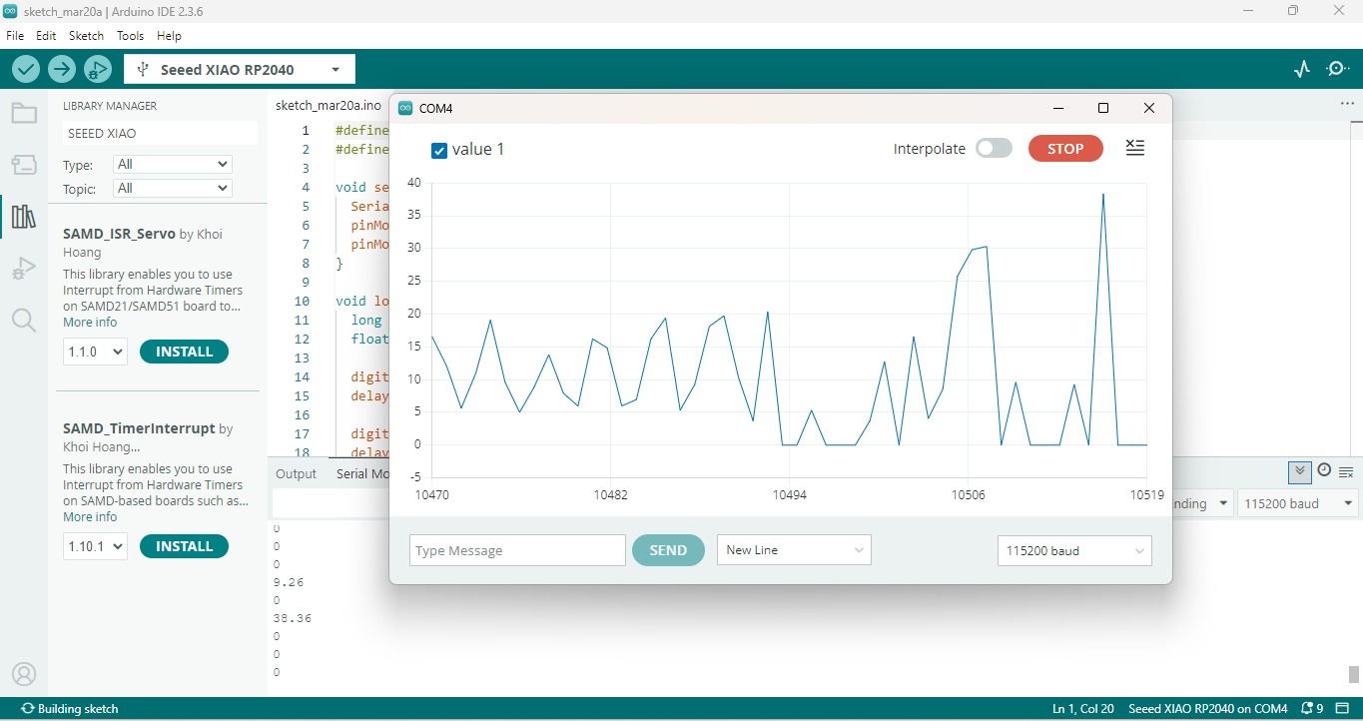Click the red STOP button
This screenshot has height=721, width=1363.
(x=1065, y=149)
